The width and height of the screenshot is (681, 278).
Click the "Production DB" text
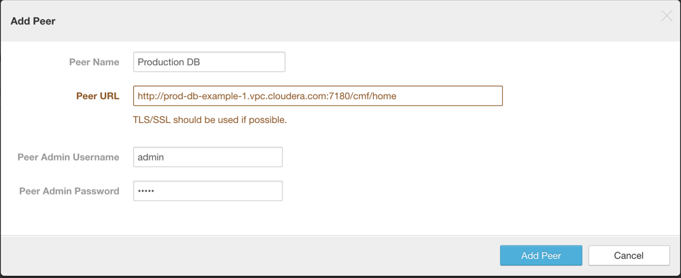coord(169,62)
